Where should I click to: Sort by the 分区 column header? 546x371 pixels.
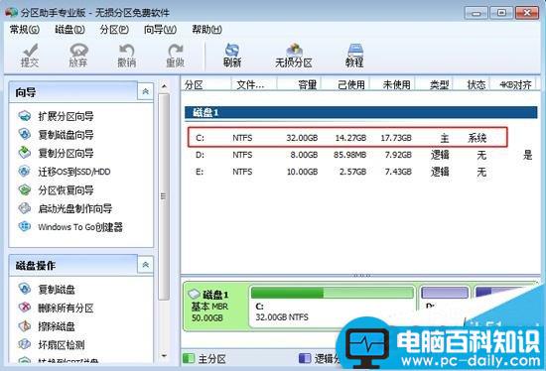click(x=206, y=84)
